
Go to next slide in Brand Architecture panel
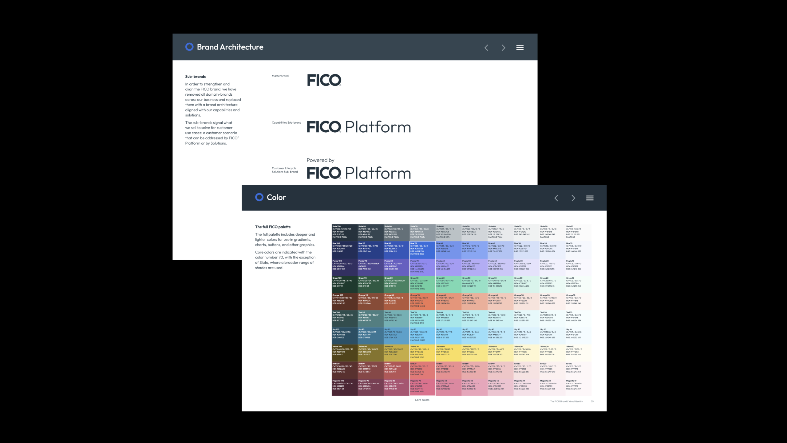coord(503,48)
